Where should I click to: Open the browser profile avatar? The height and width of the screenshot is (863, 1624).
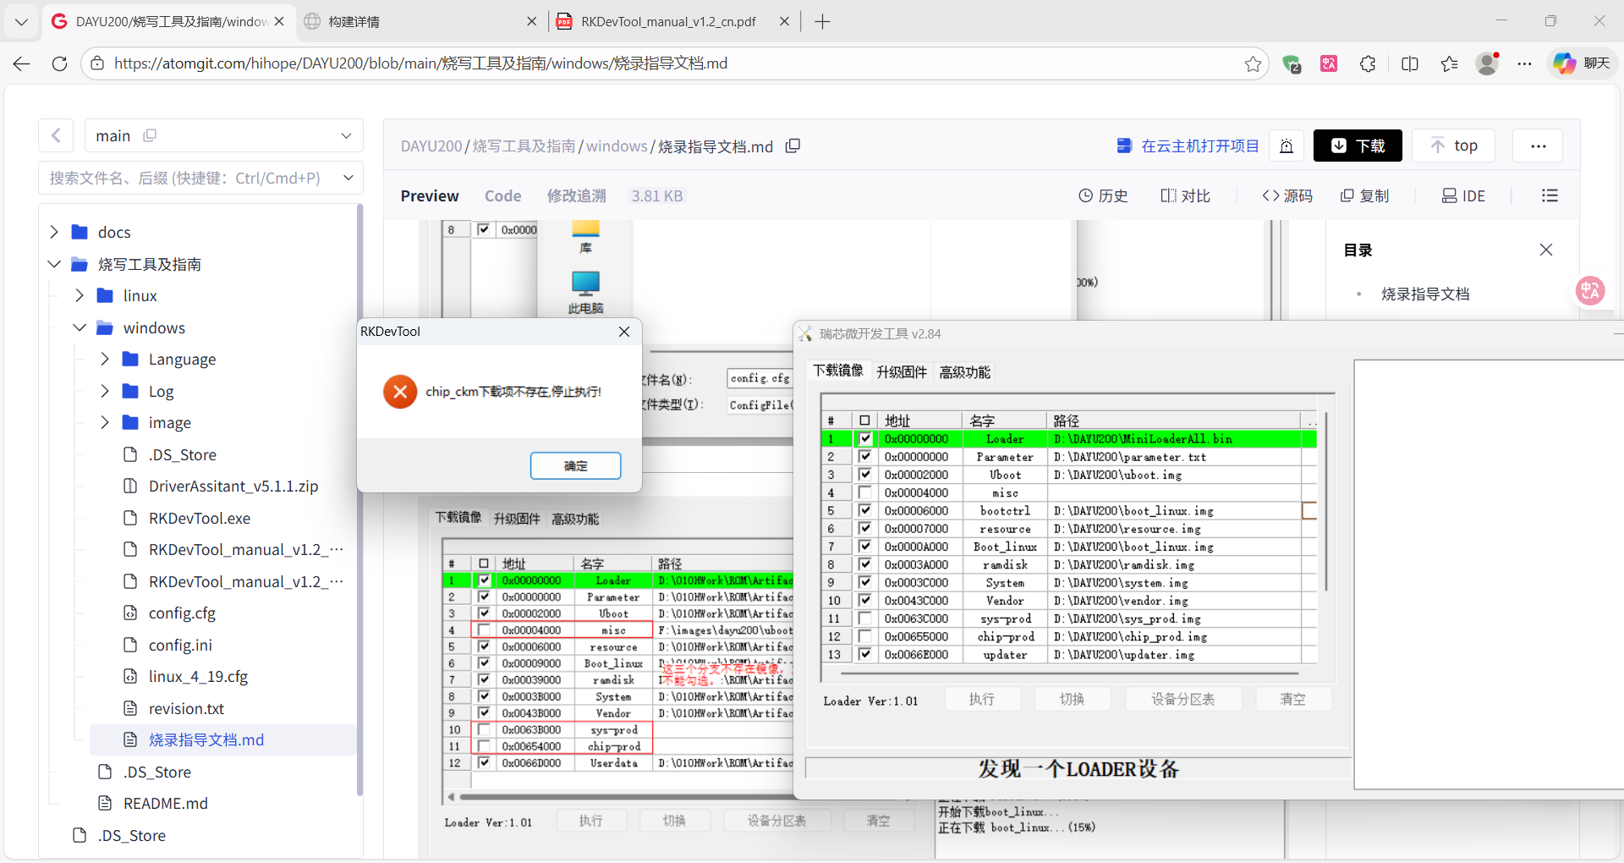point(1487,63)
